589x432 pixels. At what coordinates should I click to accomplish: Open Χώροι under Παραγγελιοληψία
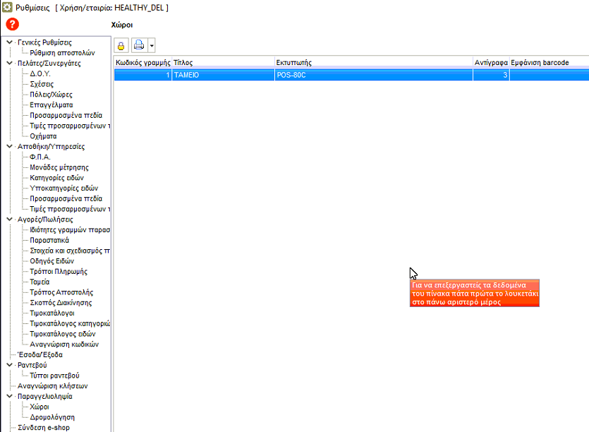40,407
